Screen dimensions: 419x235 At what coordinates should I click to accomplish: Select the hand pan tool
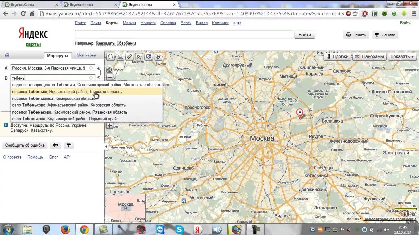click(x=111, y=56)
